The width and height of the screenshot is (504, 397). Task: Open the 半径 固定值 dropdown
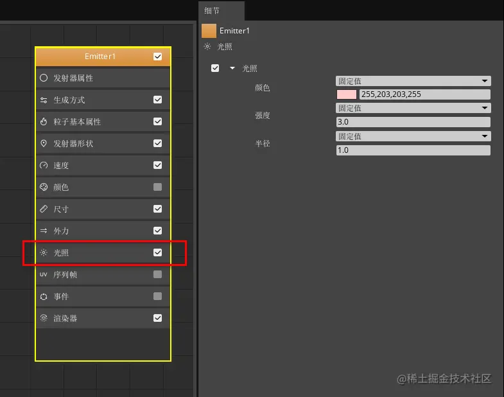(x=413, y=136)
